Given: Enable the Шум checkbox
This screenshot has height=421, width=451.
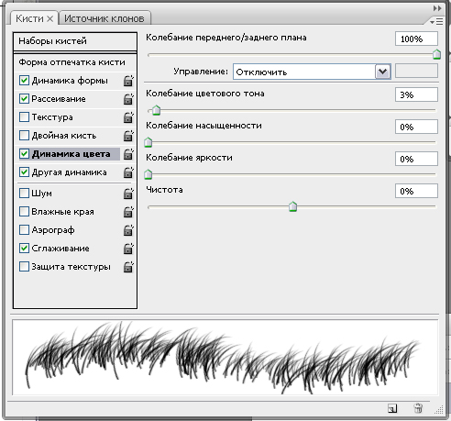Looking at the screenshot, I should click(x=24, y=194).
